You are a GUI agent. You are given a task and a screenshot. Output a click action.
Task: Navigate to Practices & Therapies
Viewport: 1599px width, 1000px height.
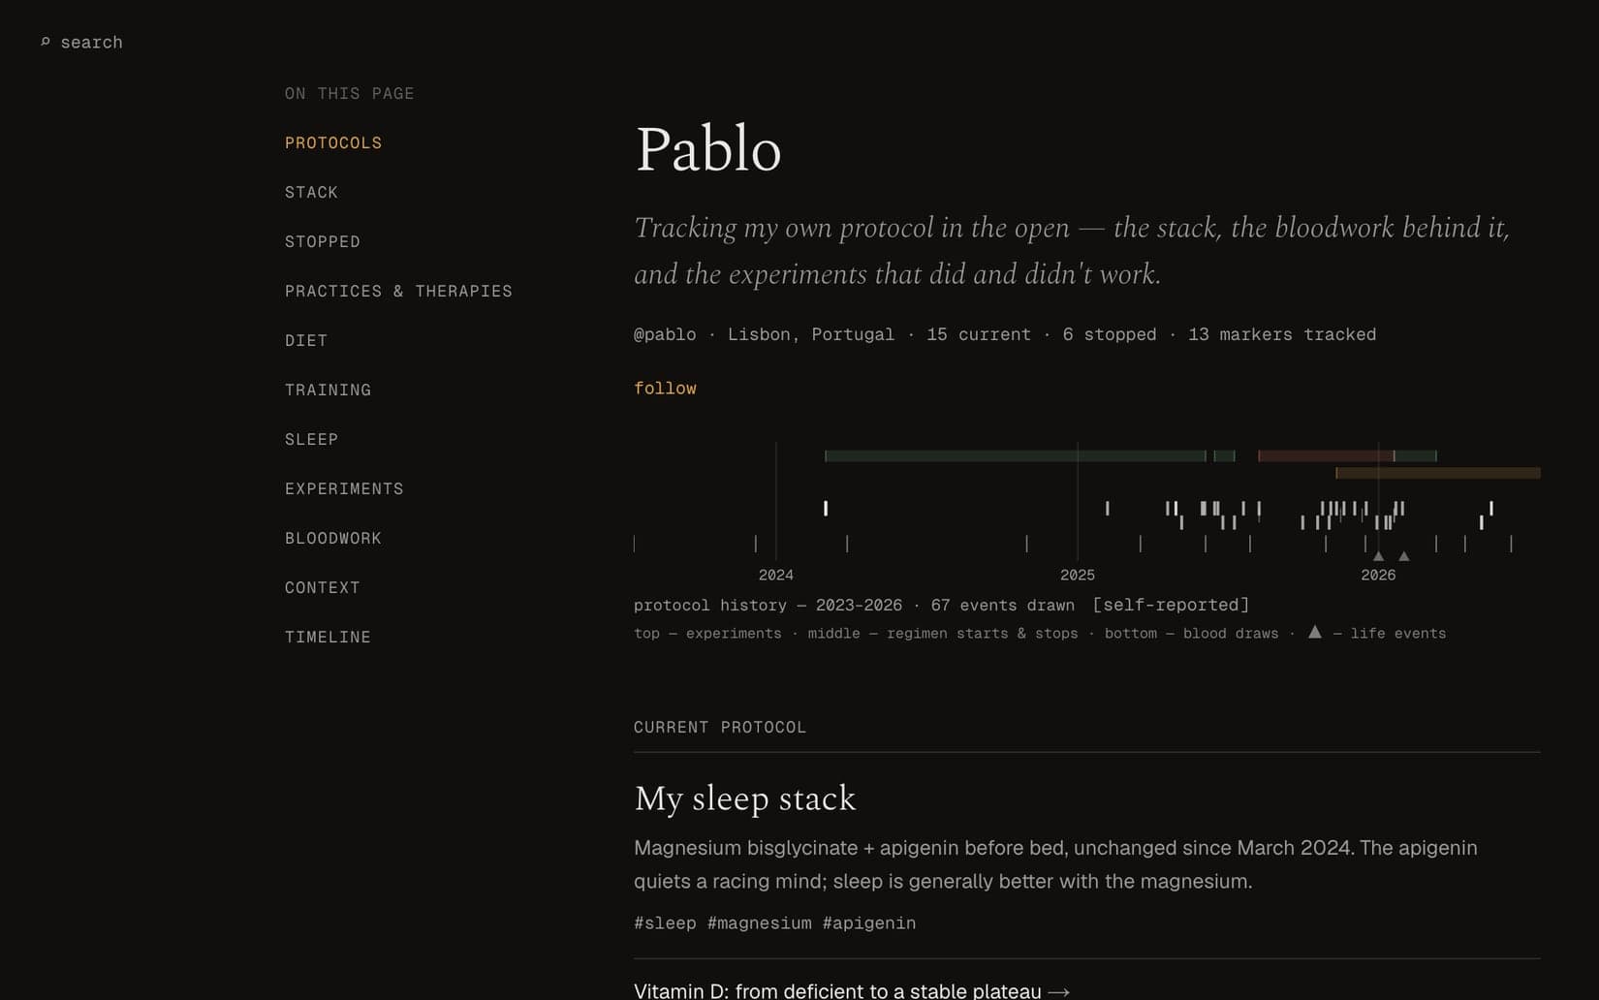coord(398,291)
